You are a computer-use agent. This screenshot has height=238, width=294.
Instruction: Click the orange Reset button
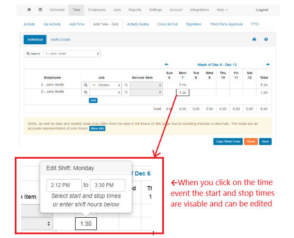(x=251, y=141)
